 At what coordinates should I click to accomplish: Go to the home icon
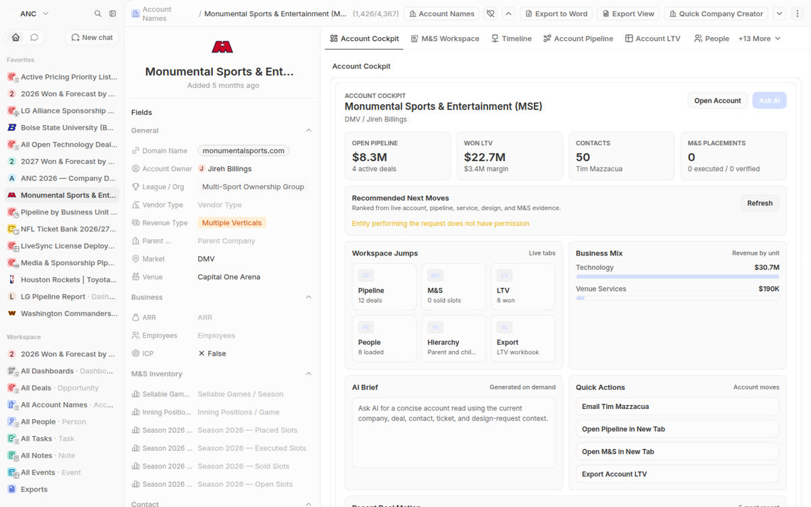pos(16,37)
